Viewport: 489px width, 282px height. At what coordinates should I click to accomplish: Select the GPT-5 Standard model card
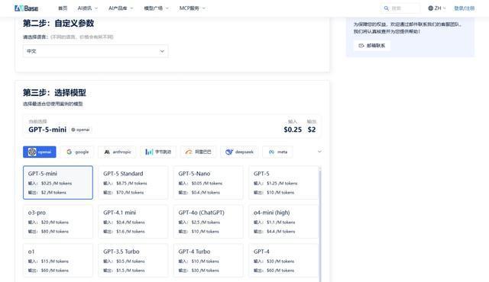133,182
